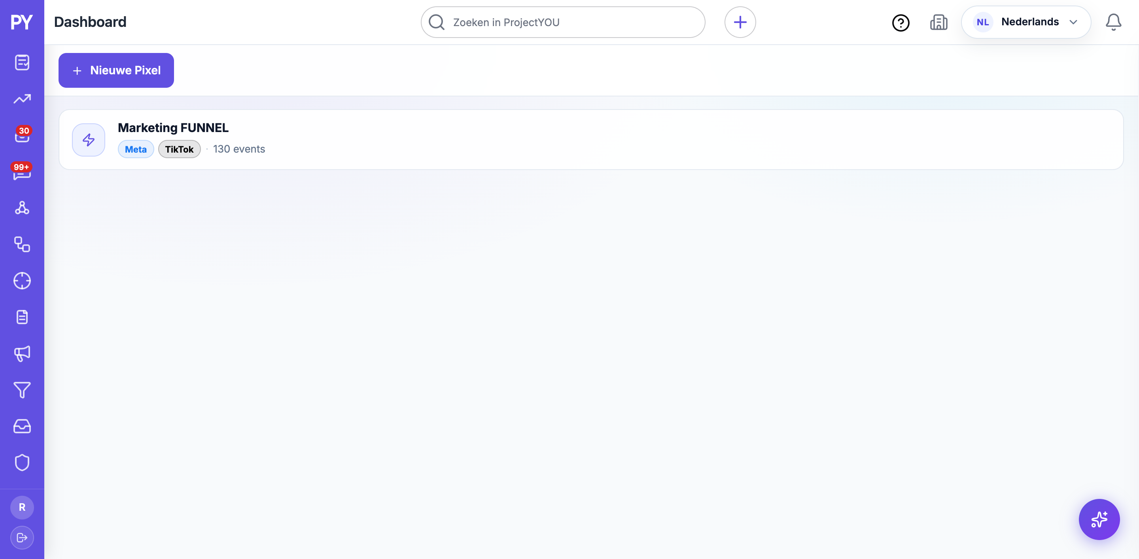Open the workflow automation icon in sidebar
Image resolution: width=1139 pixels, height=559 pixels.
point(22,244)
